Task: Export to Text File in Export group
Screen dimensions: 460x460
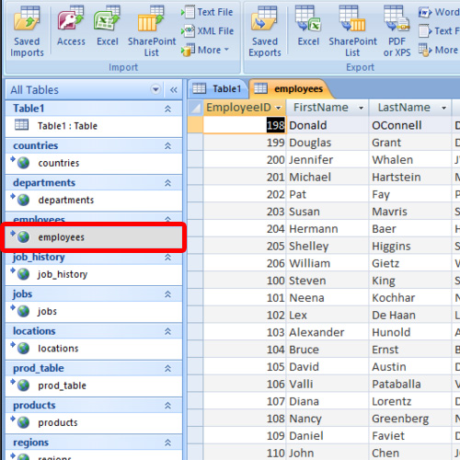Action: click(x=439, y=31)
